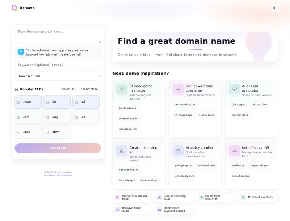
Task: Check the .org TLD option
Action: point(48,117)
